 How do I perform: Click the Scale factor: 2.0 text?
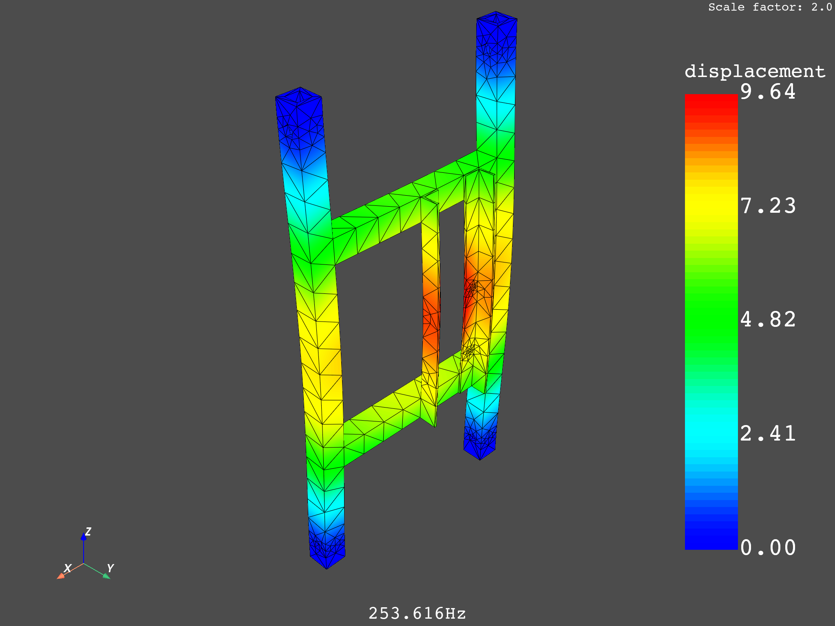[x=770, y=7]
